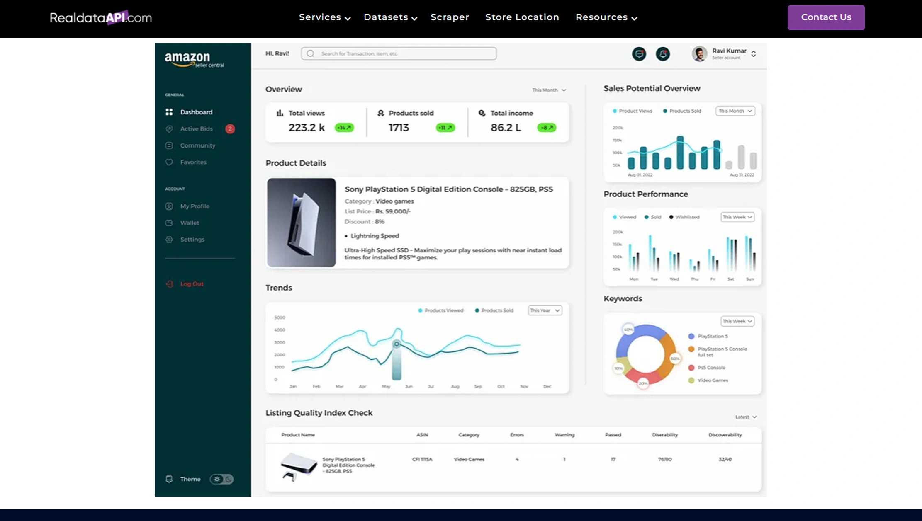The image size is (922, 521).
Task: Expand the Ravi Kumar account switcher
Action: point(753,54)
